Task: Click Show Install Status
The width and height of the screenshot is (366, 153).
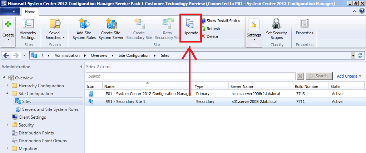Action: coord(221,21)
